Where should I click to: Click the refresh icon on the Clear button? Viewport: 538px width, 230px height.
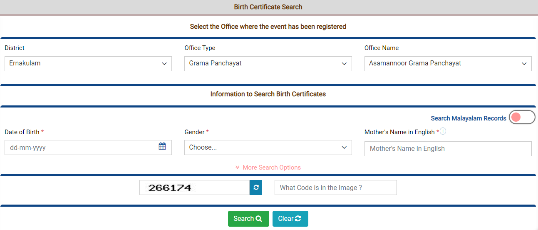pyautogui.click(x=298, y=219)
